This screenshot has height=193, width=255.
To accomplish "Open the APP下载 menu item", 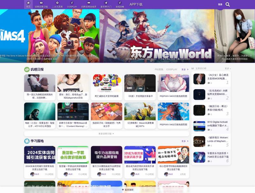I will pos(136,4).
